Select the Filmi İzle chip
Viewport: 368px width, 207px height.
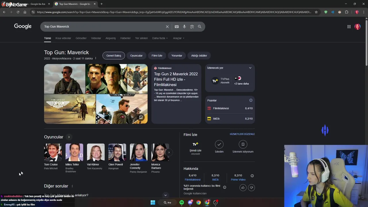pyautogui.click(x=157, y=55)
